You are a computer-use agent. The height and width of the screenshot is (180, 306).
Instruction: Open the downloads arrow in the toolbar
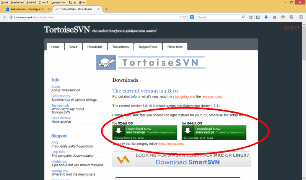[266, 17]
